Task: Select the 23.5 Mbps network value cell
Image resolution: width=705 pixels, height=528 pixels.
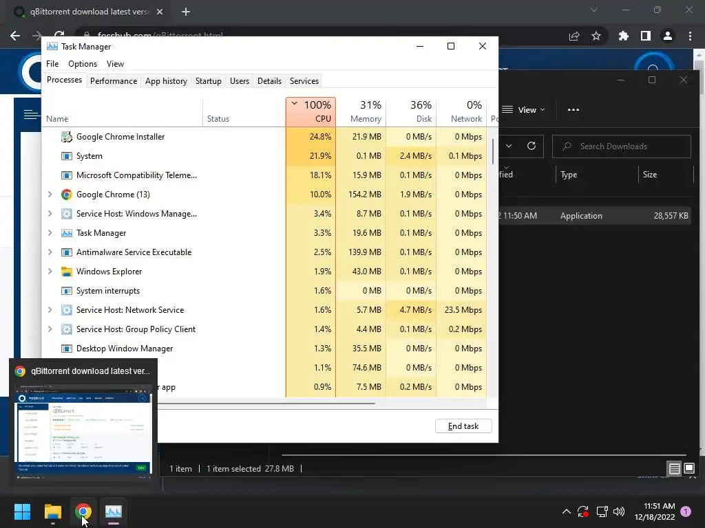Action: (462, 310)
